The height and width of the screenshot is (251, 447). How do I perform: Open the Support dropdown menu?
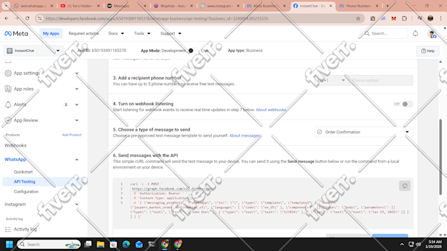click(171, 34)
